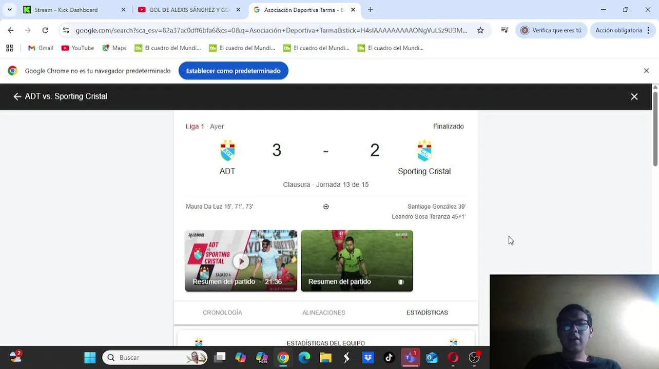This screenshot has width=659, height=369.
Task: Open Google Chrome from taskbar
Action: (283, 358)
